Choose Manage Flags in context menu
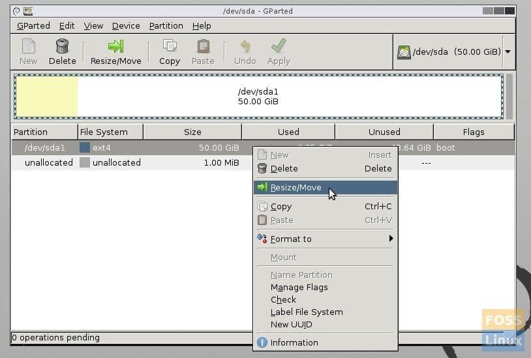 (x=299, y=287)
